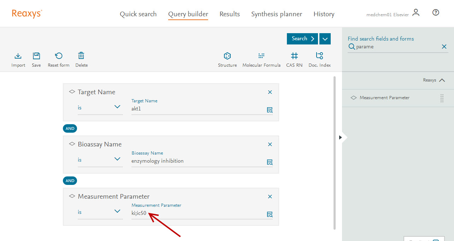Click the blue Search button
The image size is (454, 241).
(x=302, y=39)
